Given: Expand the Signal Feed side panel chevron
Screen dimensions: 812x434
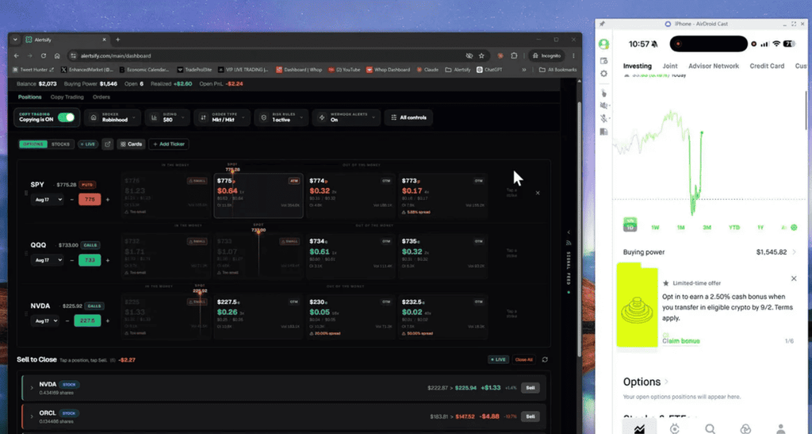Looking at the screenshot, I should point(569,232).
